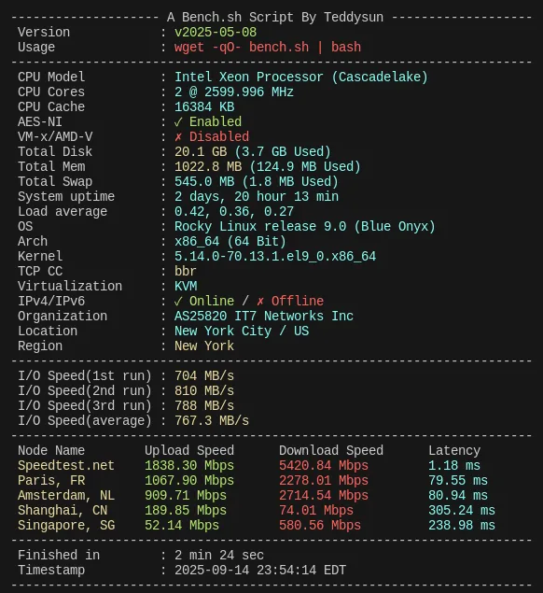
Task: Click the Latency column header
Action: pos(454,451)
